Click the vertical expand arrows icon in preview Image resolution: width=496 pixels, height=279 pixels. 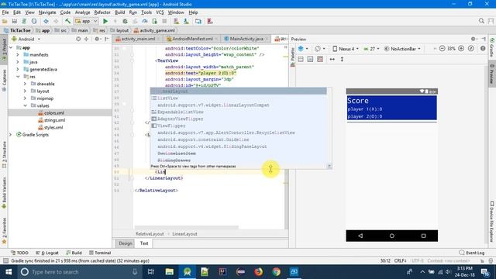(342, 59)
